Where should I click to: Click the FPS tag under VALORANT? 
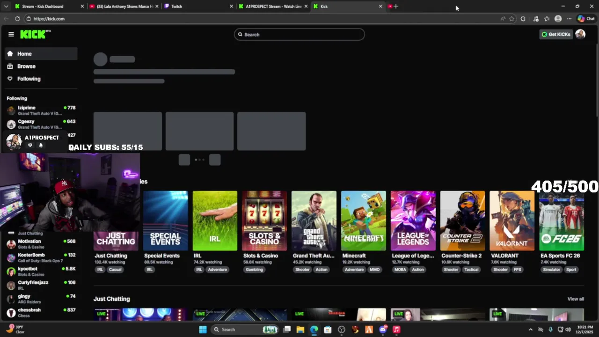pos(517,270)
